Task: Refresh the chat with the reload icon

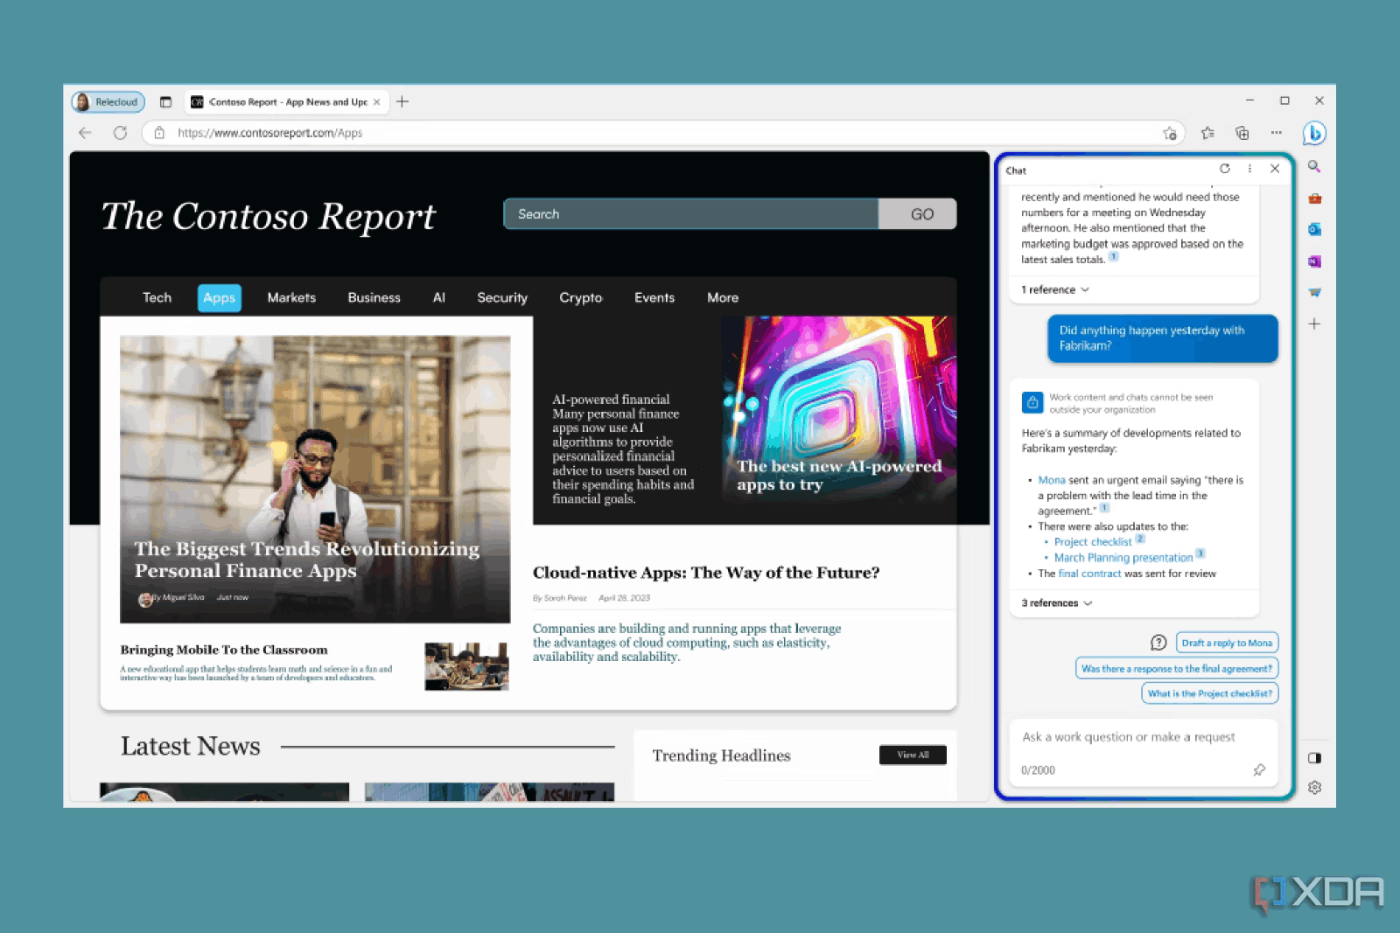Action: [1225, 169]
